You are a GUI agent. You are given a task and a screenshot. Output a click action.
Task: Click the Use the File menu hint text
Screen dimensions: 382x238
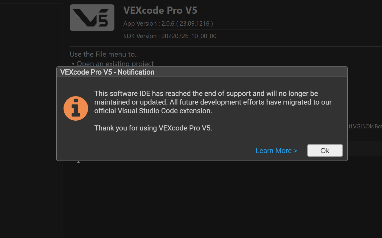pyautogui.click(x=104, y=54)
